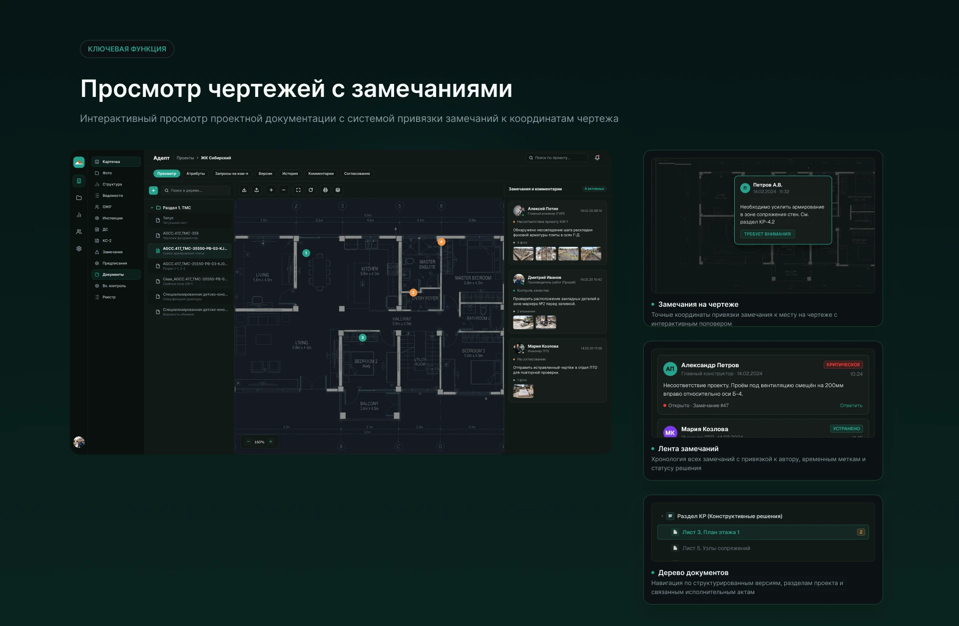
Task: Open the Запросы на изм-я tab
Action: pos(231,173)
